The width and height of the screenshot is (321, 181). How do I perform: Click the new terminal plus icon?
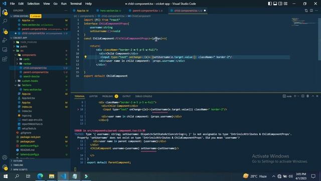[x=295, y=96]
